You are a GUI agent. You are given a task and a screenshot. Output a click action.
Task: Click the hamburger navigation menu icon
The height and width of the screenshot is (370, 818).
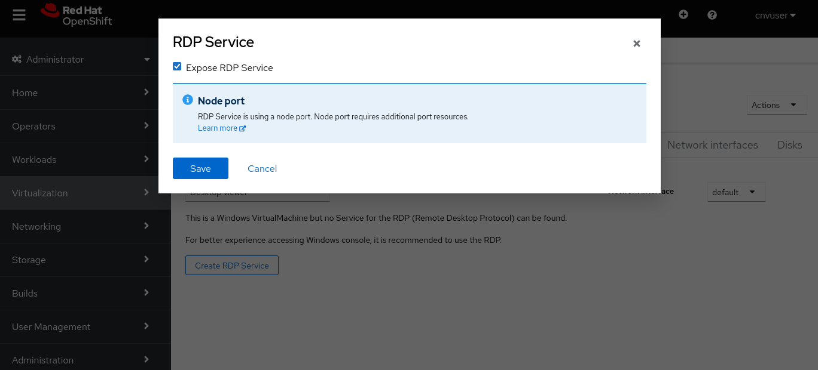pyautogui.click(x=19, y=15)
